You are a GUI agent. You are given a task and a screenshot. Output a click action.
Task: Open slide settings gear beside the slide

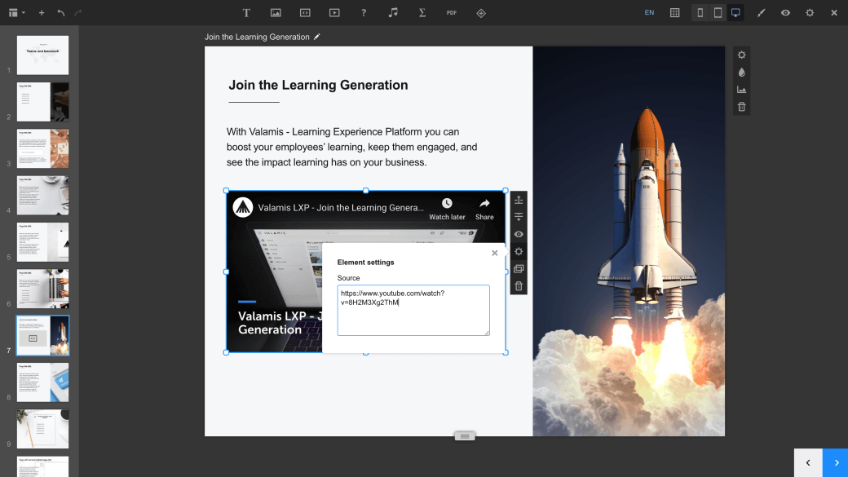click(x=741, y=55)
